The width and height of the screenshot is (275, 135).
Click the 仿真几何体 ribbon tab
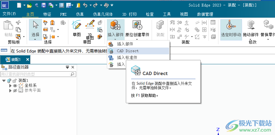click(103, 14)
